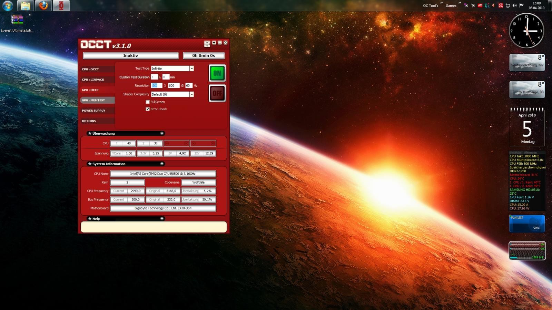Click the CPU core 2 temperature value 38
This screenshot has height=310, width=552.
pyautogui.click(x=156, y=143)
